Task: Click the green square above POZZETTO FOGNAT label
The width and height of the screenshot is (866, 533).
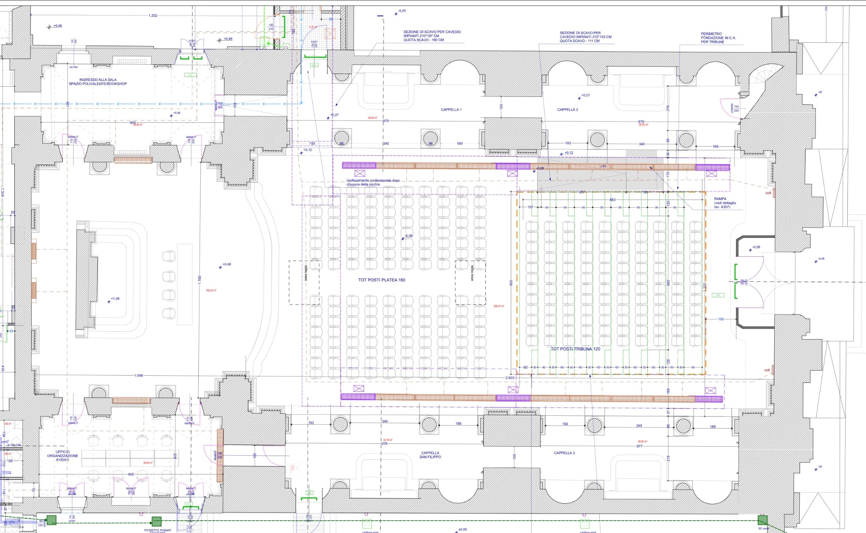Action: [x=156, y=521]
